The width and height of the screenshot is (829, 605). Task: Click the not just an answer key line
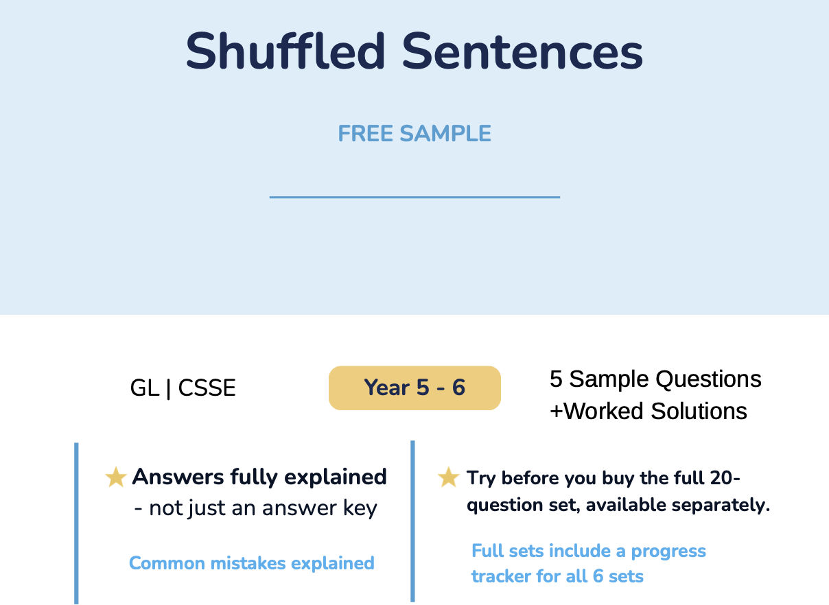pos(255,508)
